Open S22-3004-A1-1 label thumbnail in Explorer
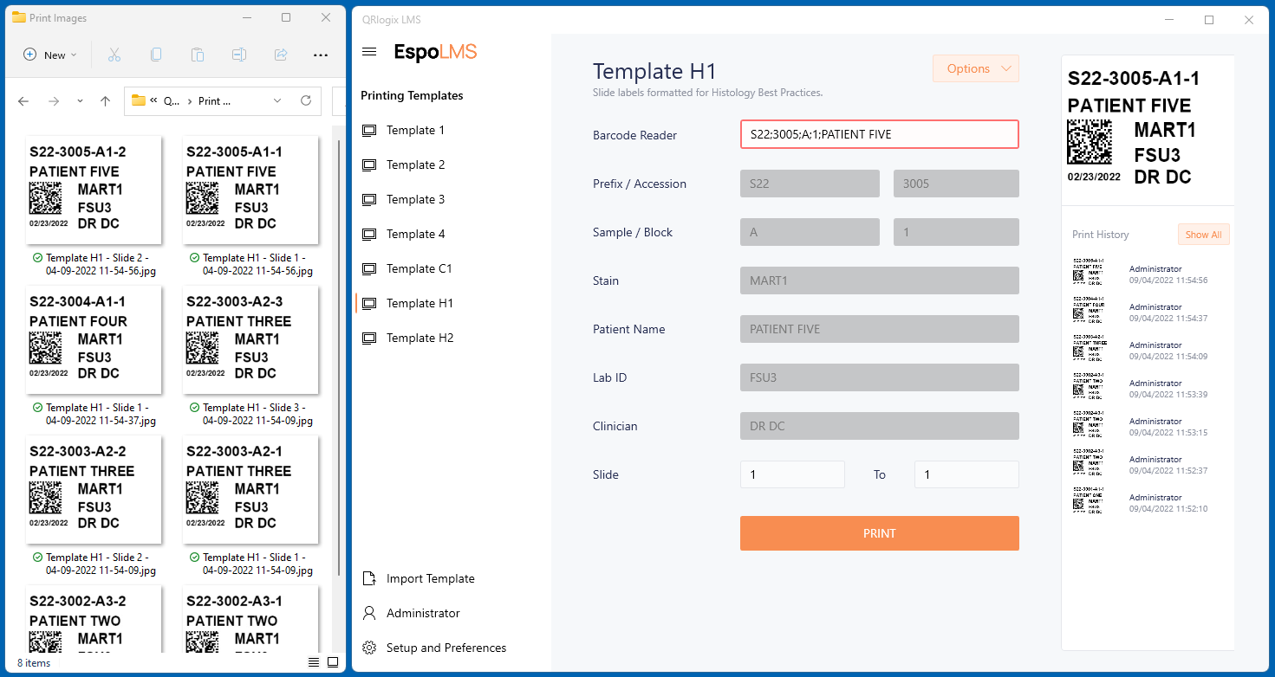The image size is (1275, 677). (x=94, y=339)
